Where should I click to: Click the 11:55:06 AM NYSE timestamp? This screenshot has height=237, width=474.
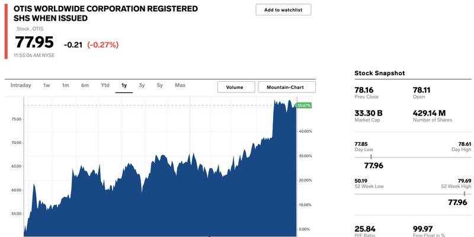(x=34, y=56)
